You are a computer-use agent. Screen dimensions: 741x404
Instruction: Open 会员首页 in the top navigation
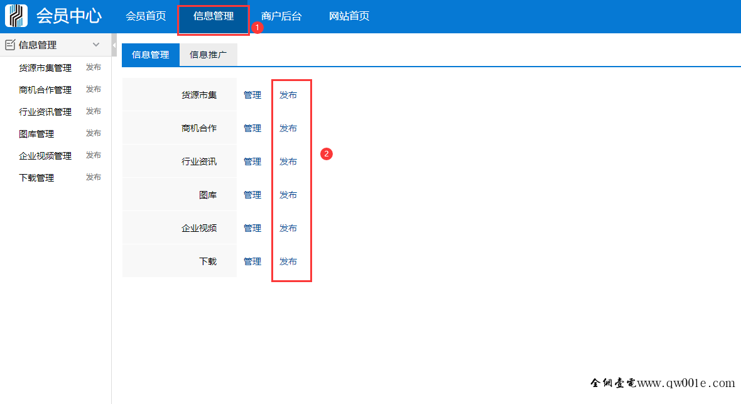[x=146, y=16]
